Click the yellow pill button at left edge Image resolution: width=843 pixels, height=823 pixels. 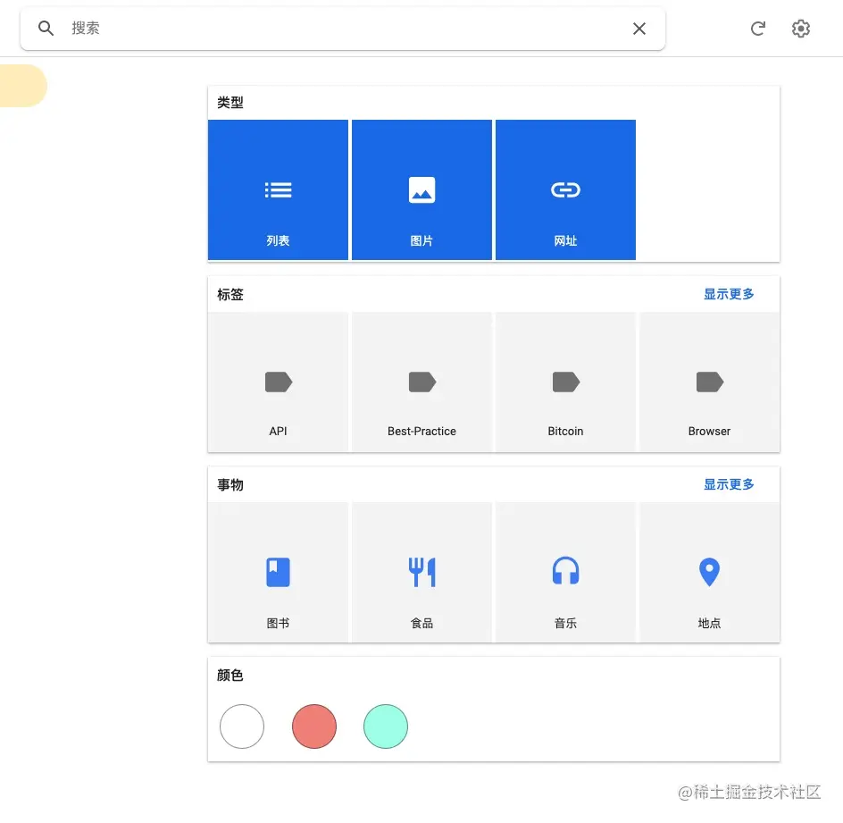[23, 86]
